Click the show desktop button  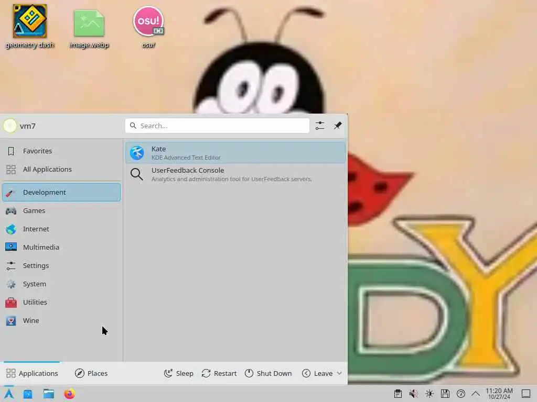(526, 394)
